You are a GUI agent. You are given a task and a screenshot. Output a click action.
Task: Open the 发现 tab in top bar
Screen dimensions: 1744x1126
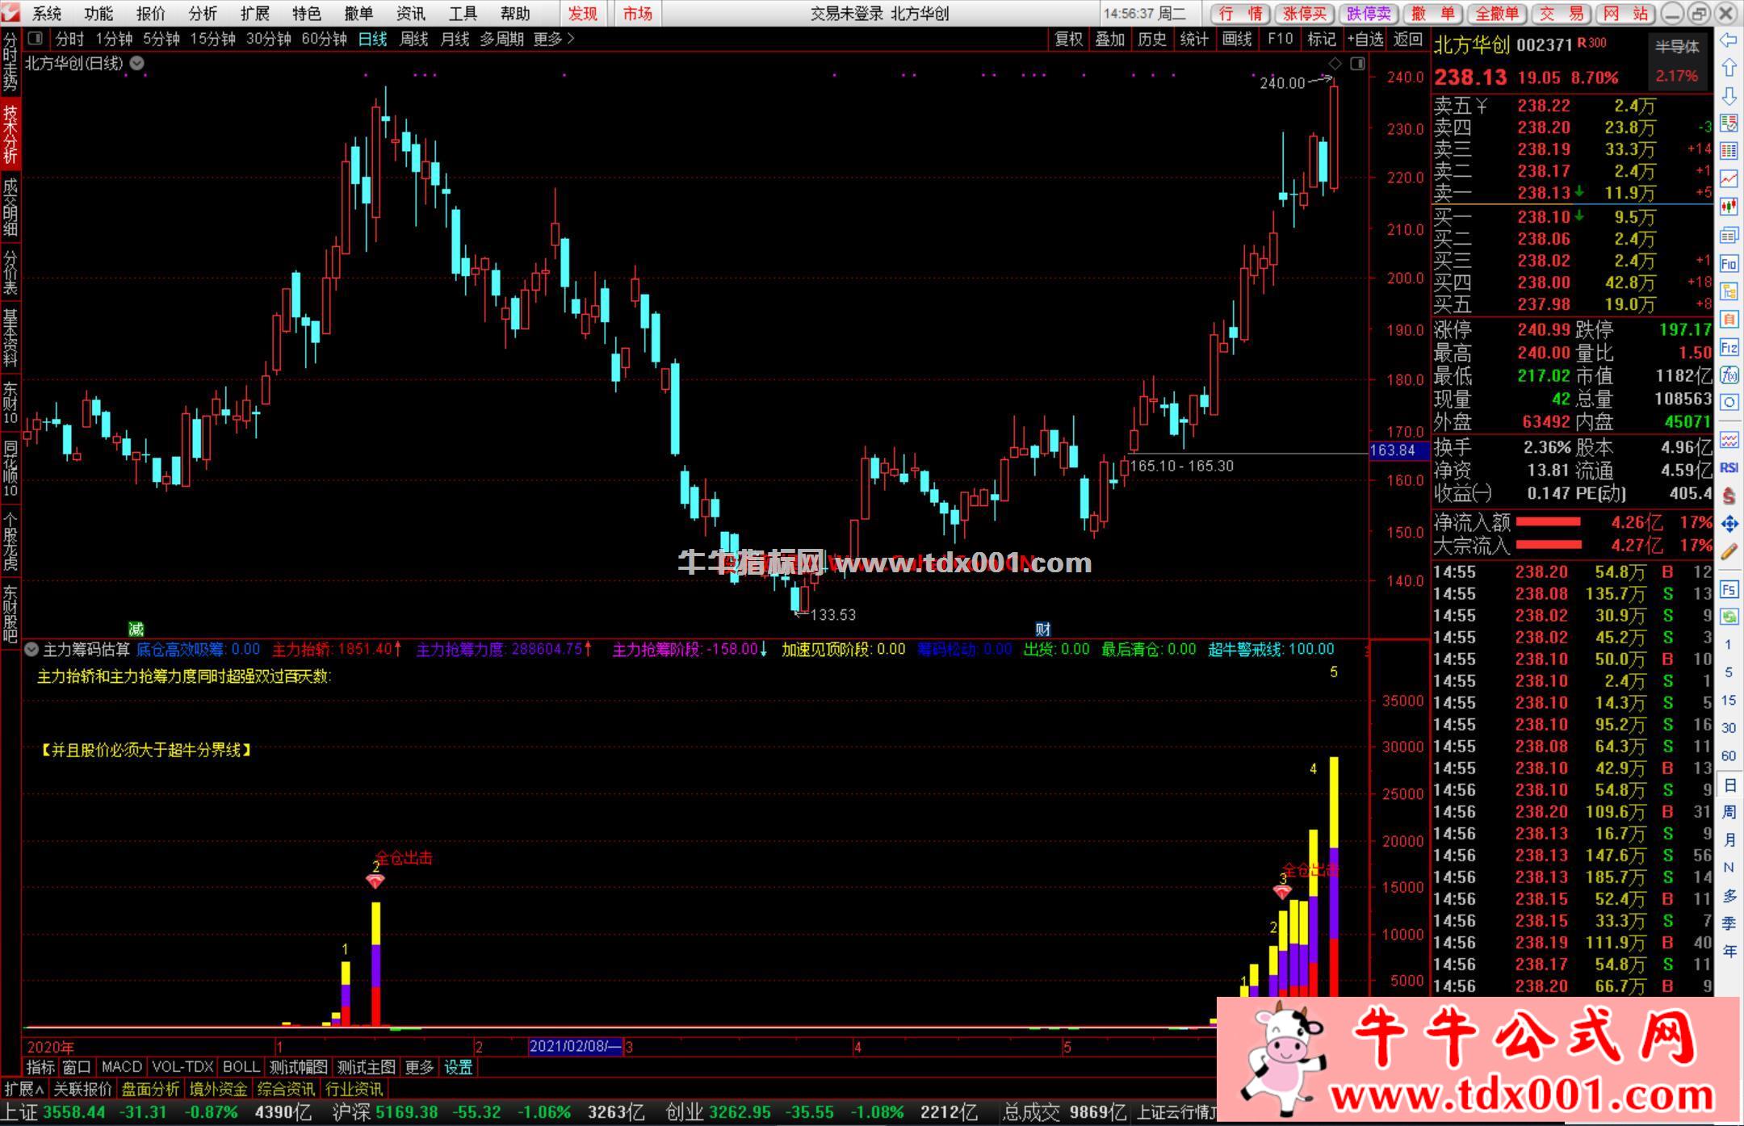[582, 14]
